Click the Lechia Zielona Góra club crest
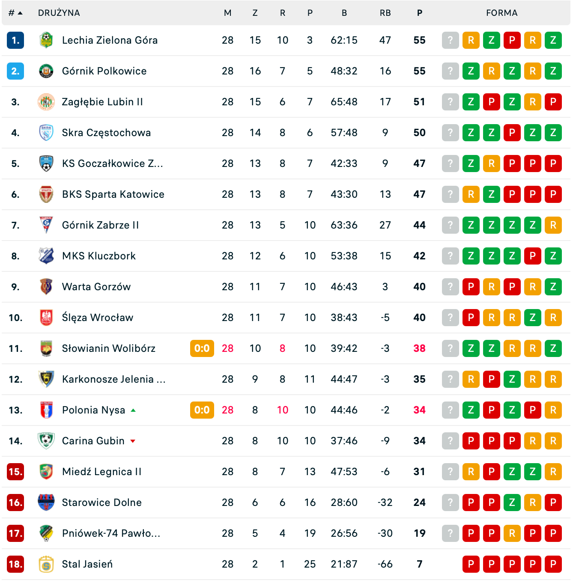573x583 pixels. click(46, 40)
